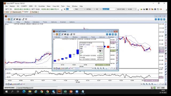Click the alarm clock icon in BANKNIFTY chart toolbar

click(26, 19)
